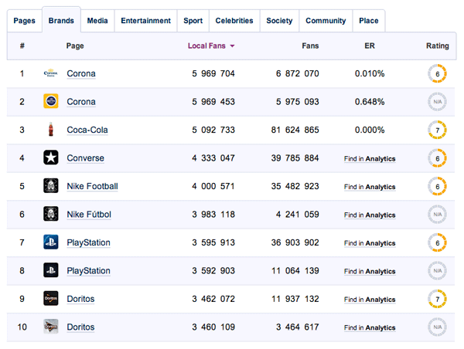464x349 pixels.
Task: Click the Page column header
Action: point(75,46)
